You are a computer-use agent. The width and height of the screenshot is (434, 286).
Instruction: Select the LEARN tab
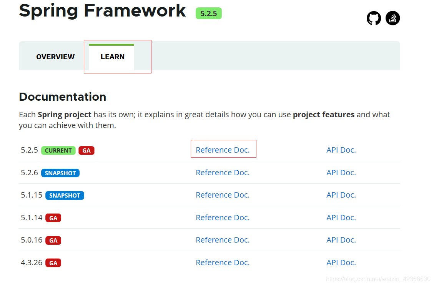[x=112, y=57]
